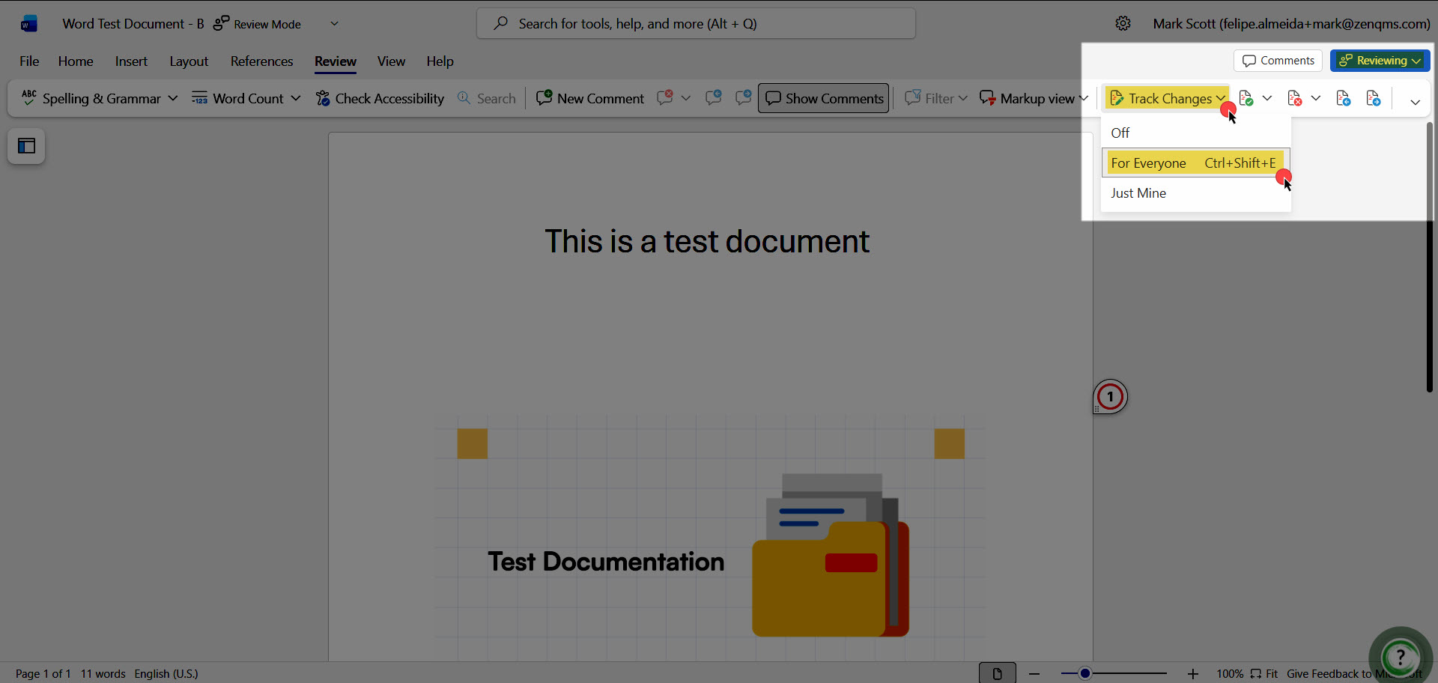Click the Review Mode indicator

257,24
